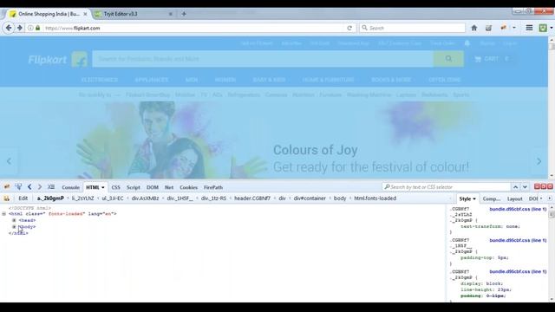Select html.fonts-loaded in the breadcrumb path

375,198
